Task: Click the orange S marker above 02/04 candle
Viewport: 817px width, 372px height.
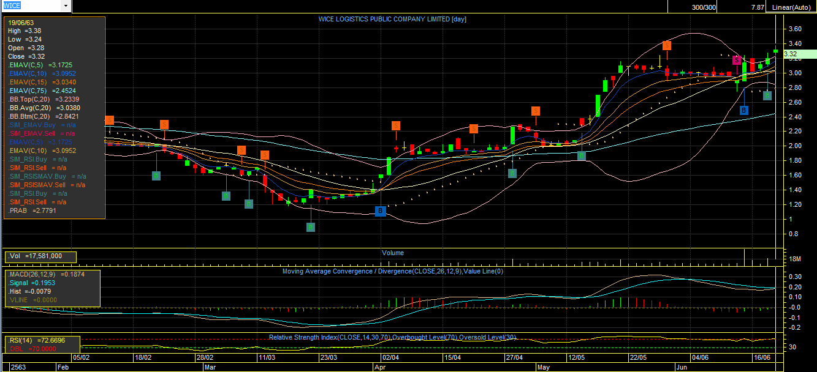Action: [x=396, y=126]
